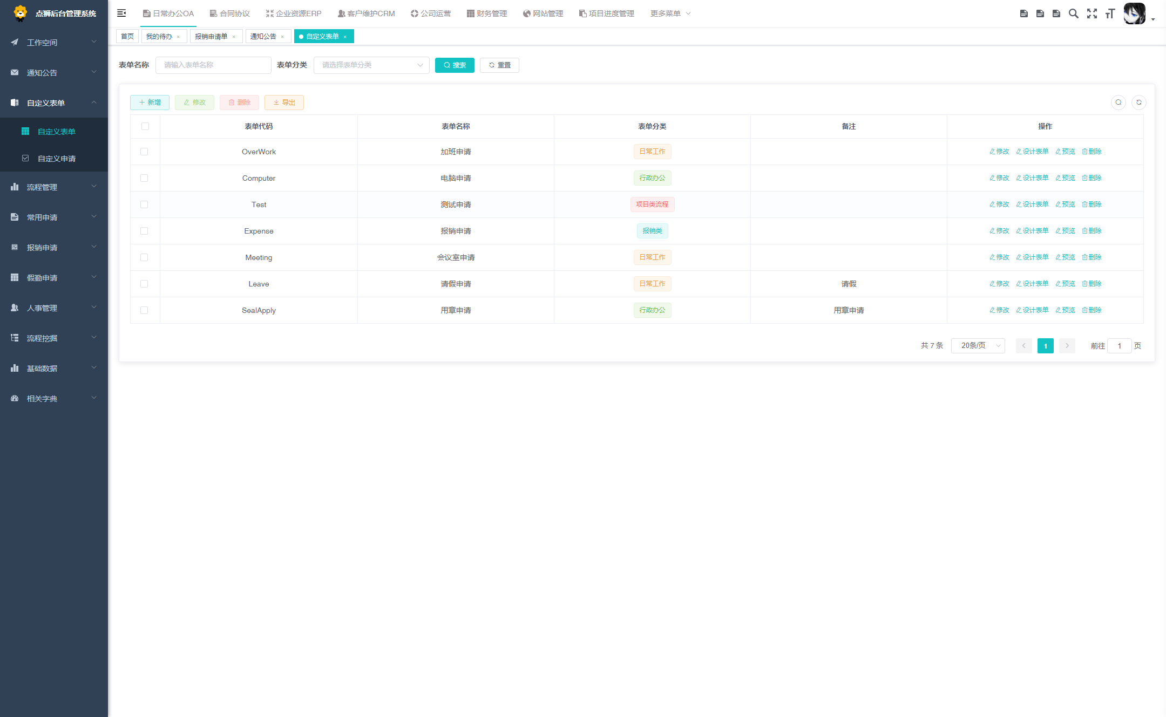Image resolution: width=1166 pixels, height=717 pixels.
Task: Check the select-all header checkbox
Action: tap(145, 126)
